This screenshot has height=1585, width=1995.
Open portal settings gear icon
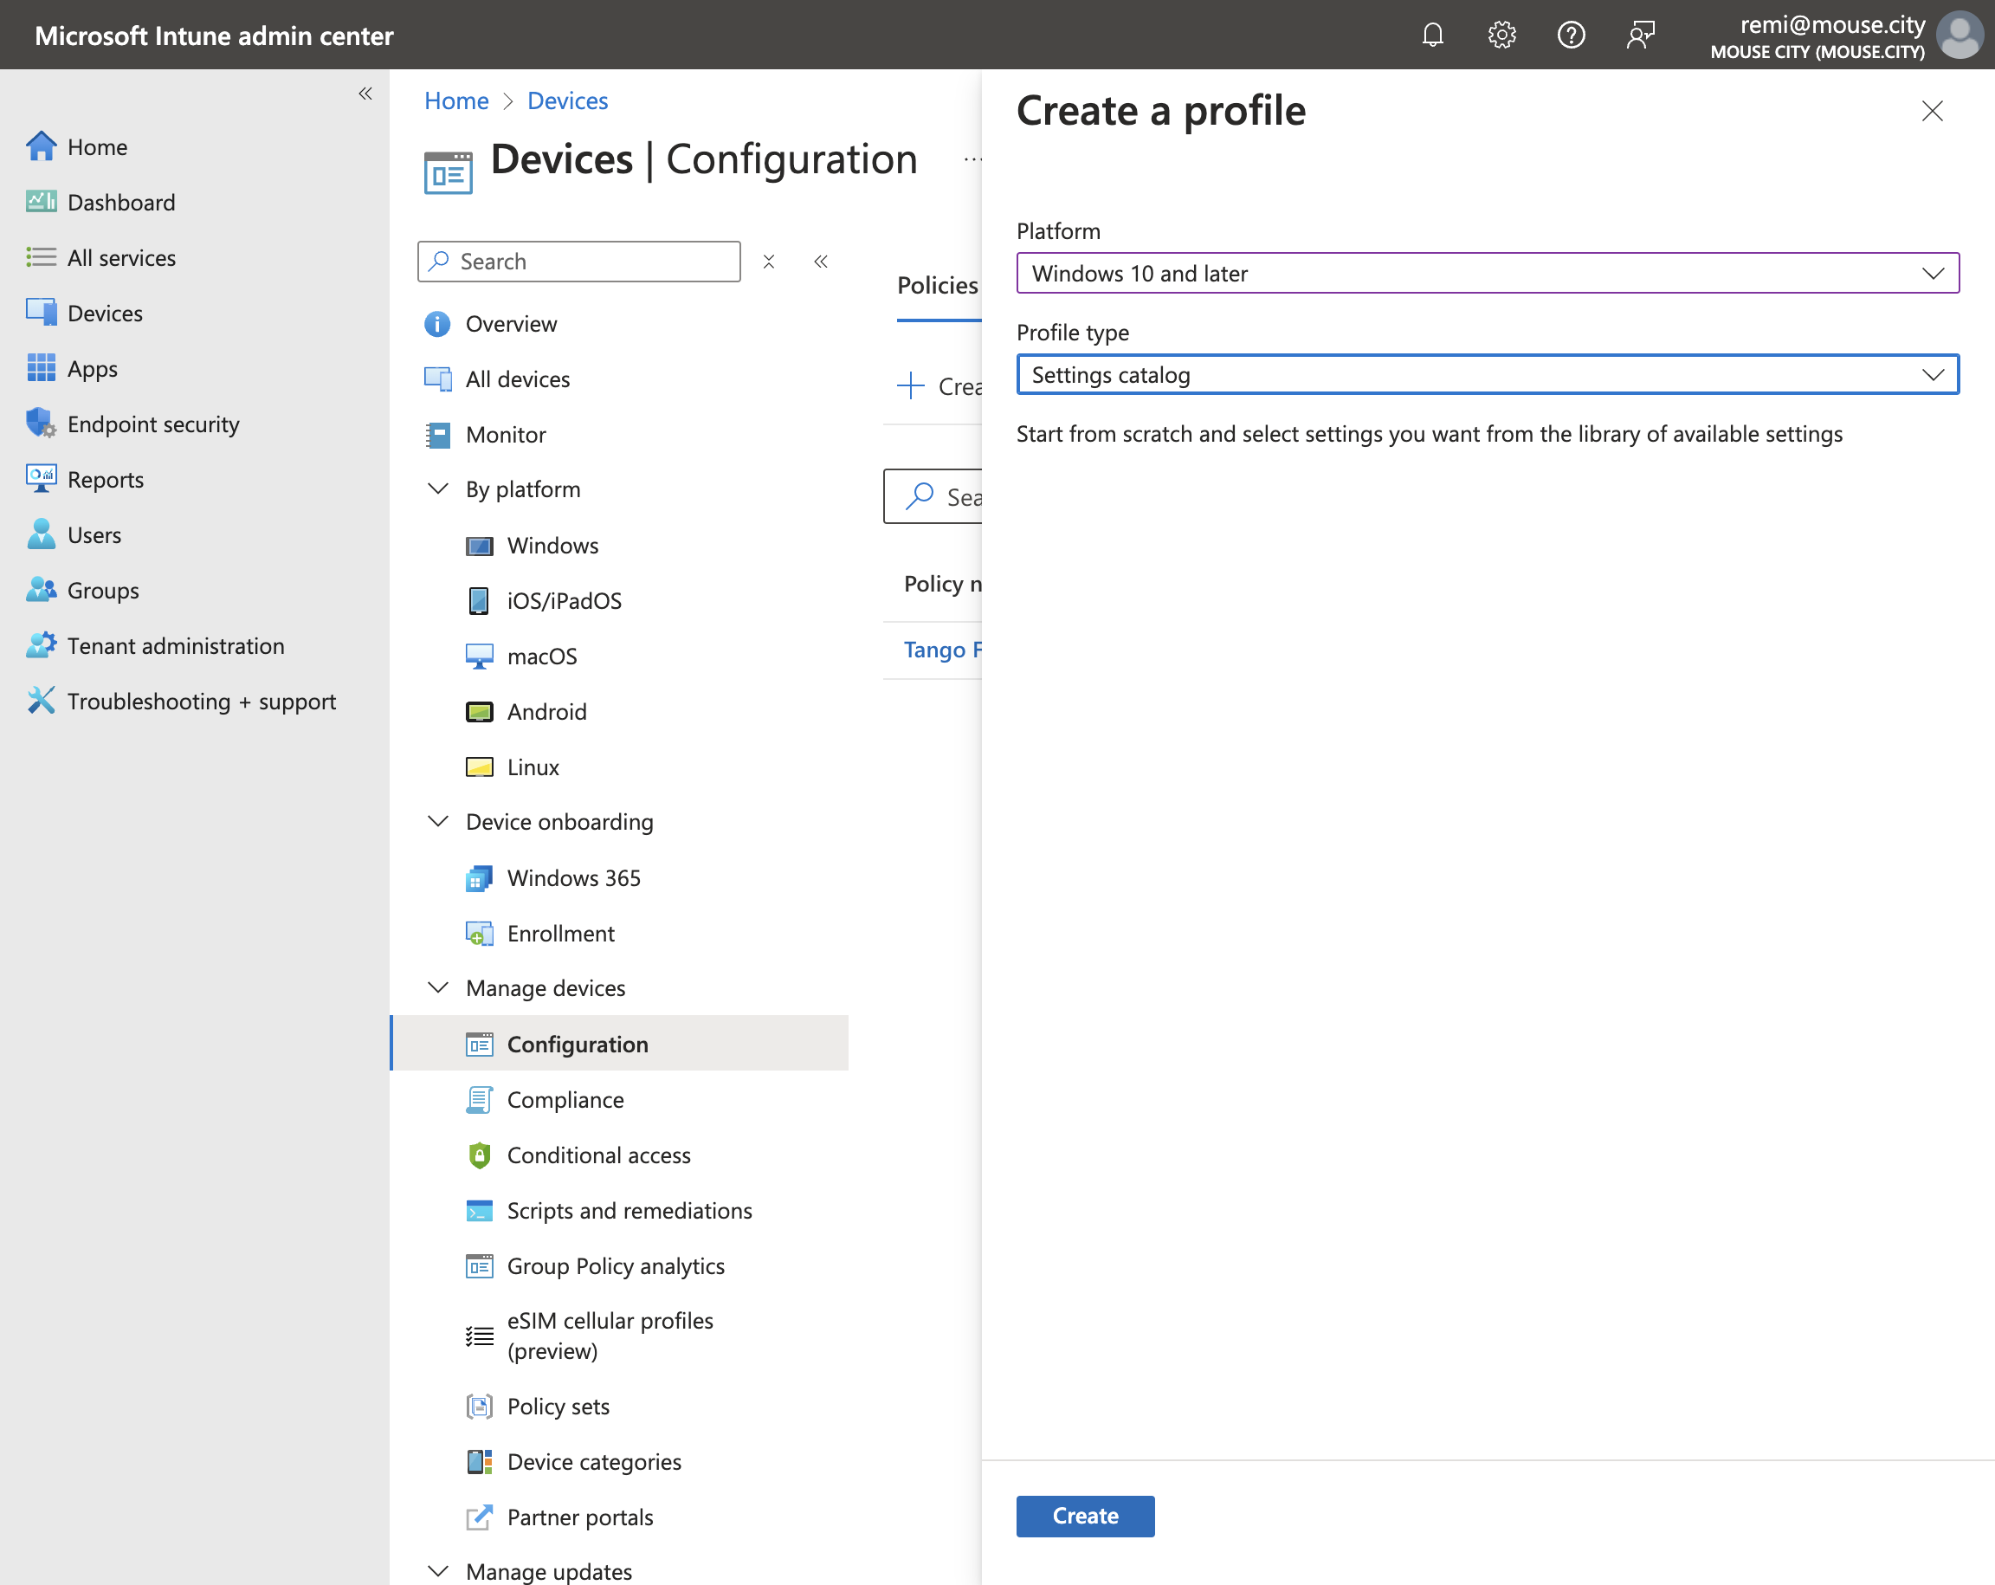pyautogui.click(x=1501, y=36)
